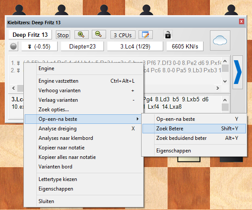Close the Kiebitzers window
The height and width of the screenshot is (210, 252).
(x=241, y=22)
